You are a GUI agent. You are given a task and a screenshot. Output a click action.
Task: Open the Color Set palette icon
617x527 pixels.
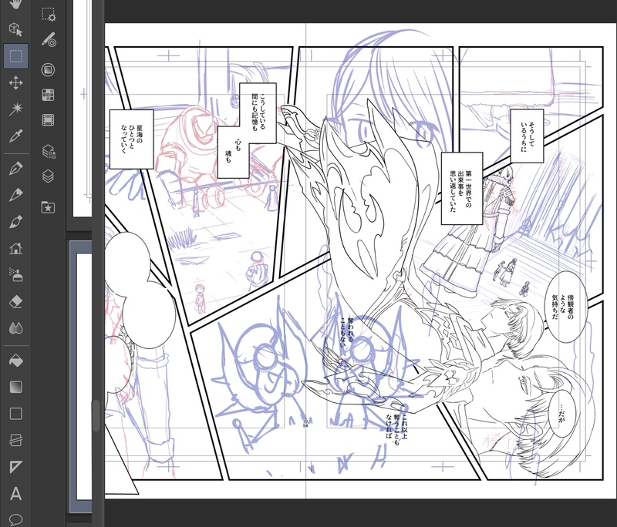pos(48,95)
